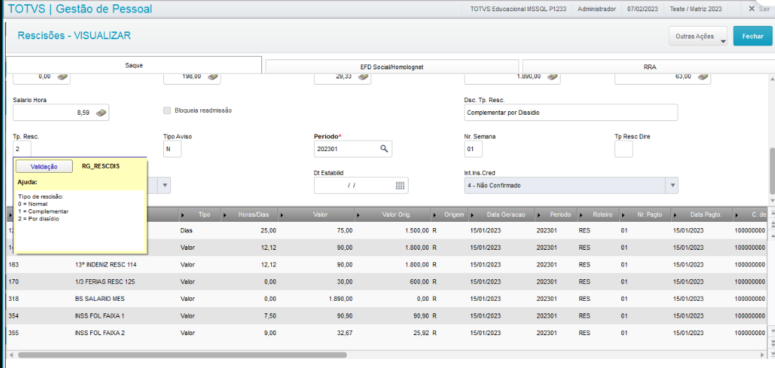Click the Teste / Matriz 2023 header item
The height and width of the screenshot is (368, 775).
[695, 9]
